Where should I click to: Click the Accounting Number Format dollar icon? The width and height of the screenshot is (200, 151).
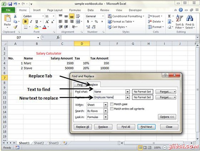[88, 21]
